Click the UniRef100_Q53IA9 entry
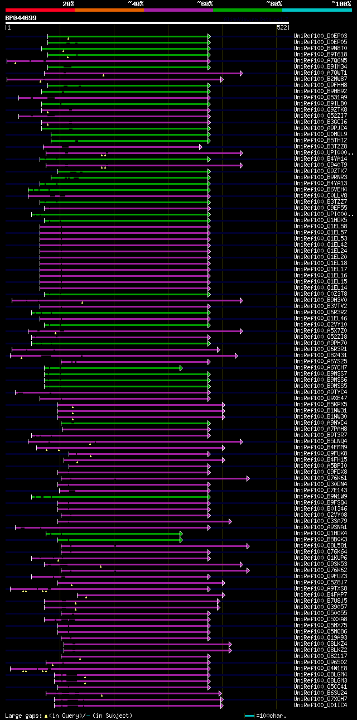 [320, 98]
